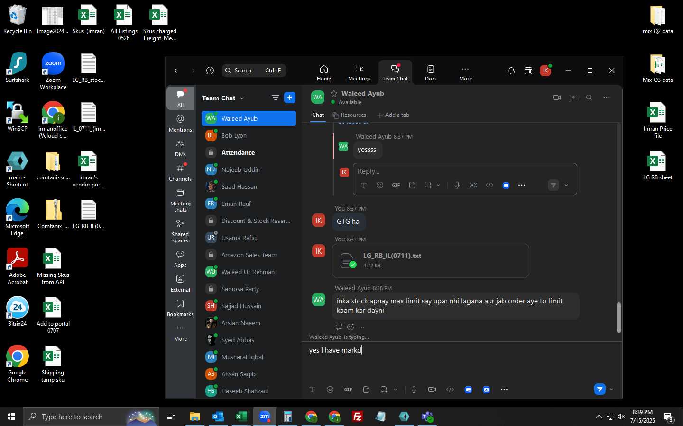The image size is (683, 426).
Task: Click the chat scrollbar thumb
Action: (x=618, y=317)
